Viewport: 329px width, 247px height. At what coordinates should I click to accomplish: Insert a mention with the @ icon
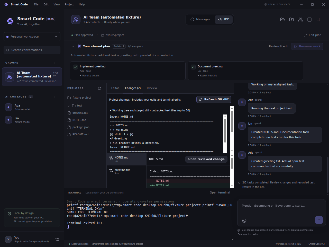[244, 220]
